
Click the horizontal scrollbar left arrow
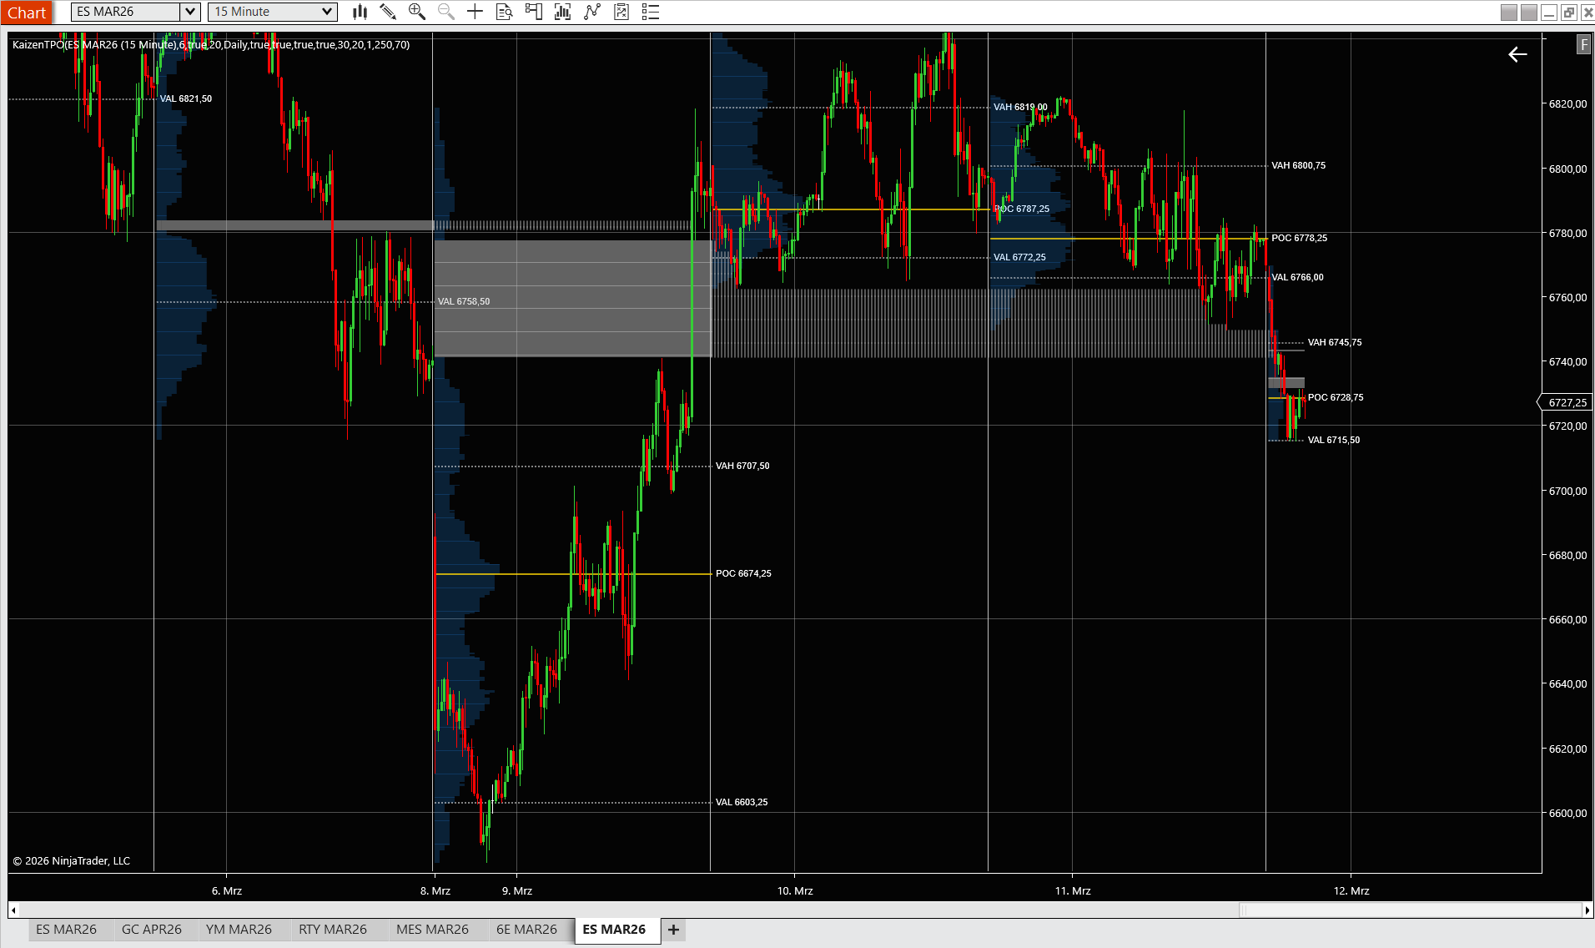coord(13,910)
